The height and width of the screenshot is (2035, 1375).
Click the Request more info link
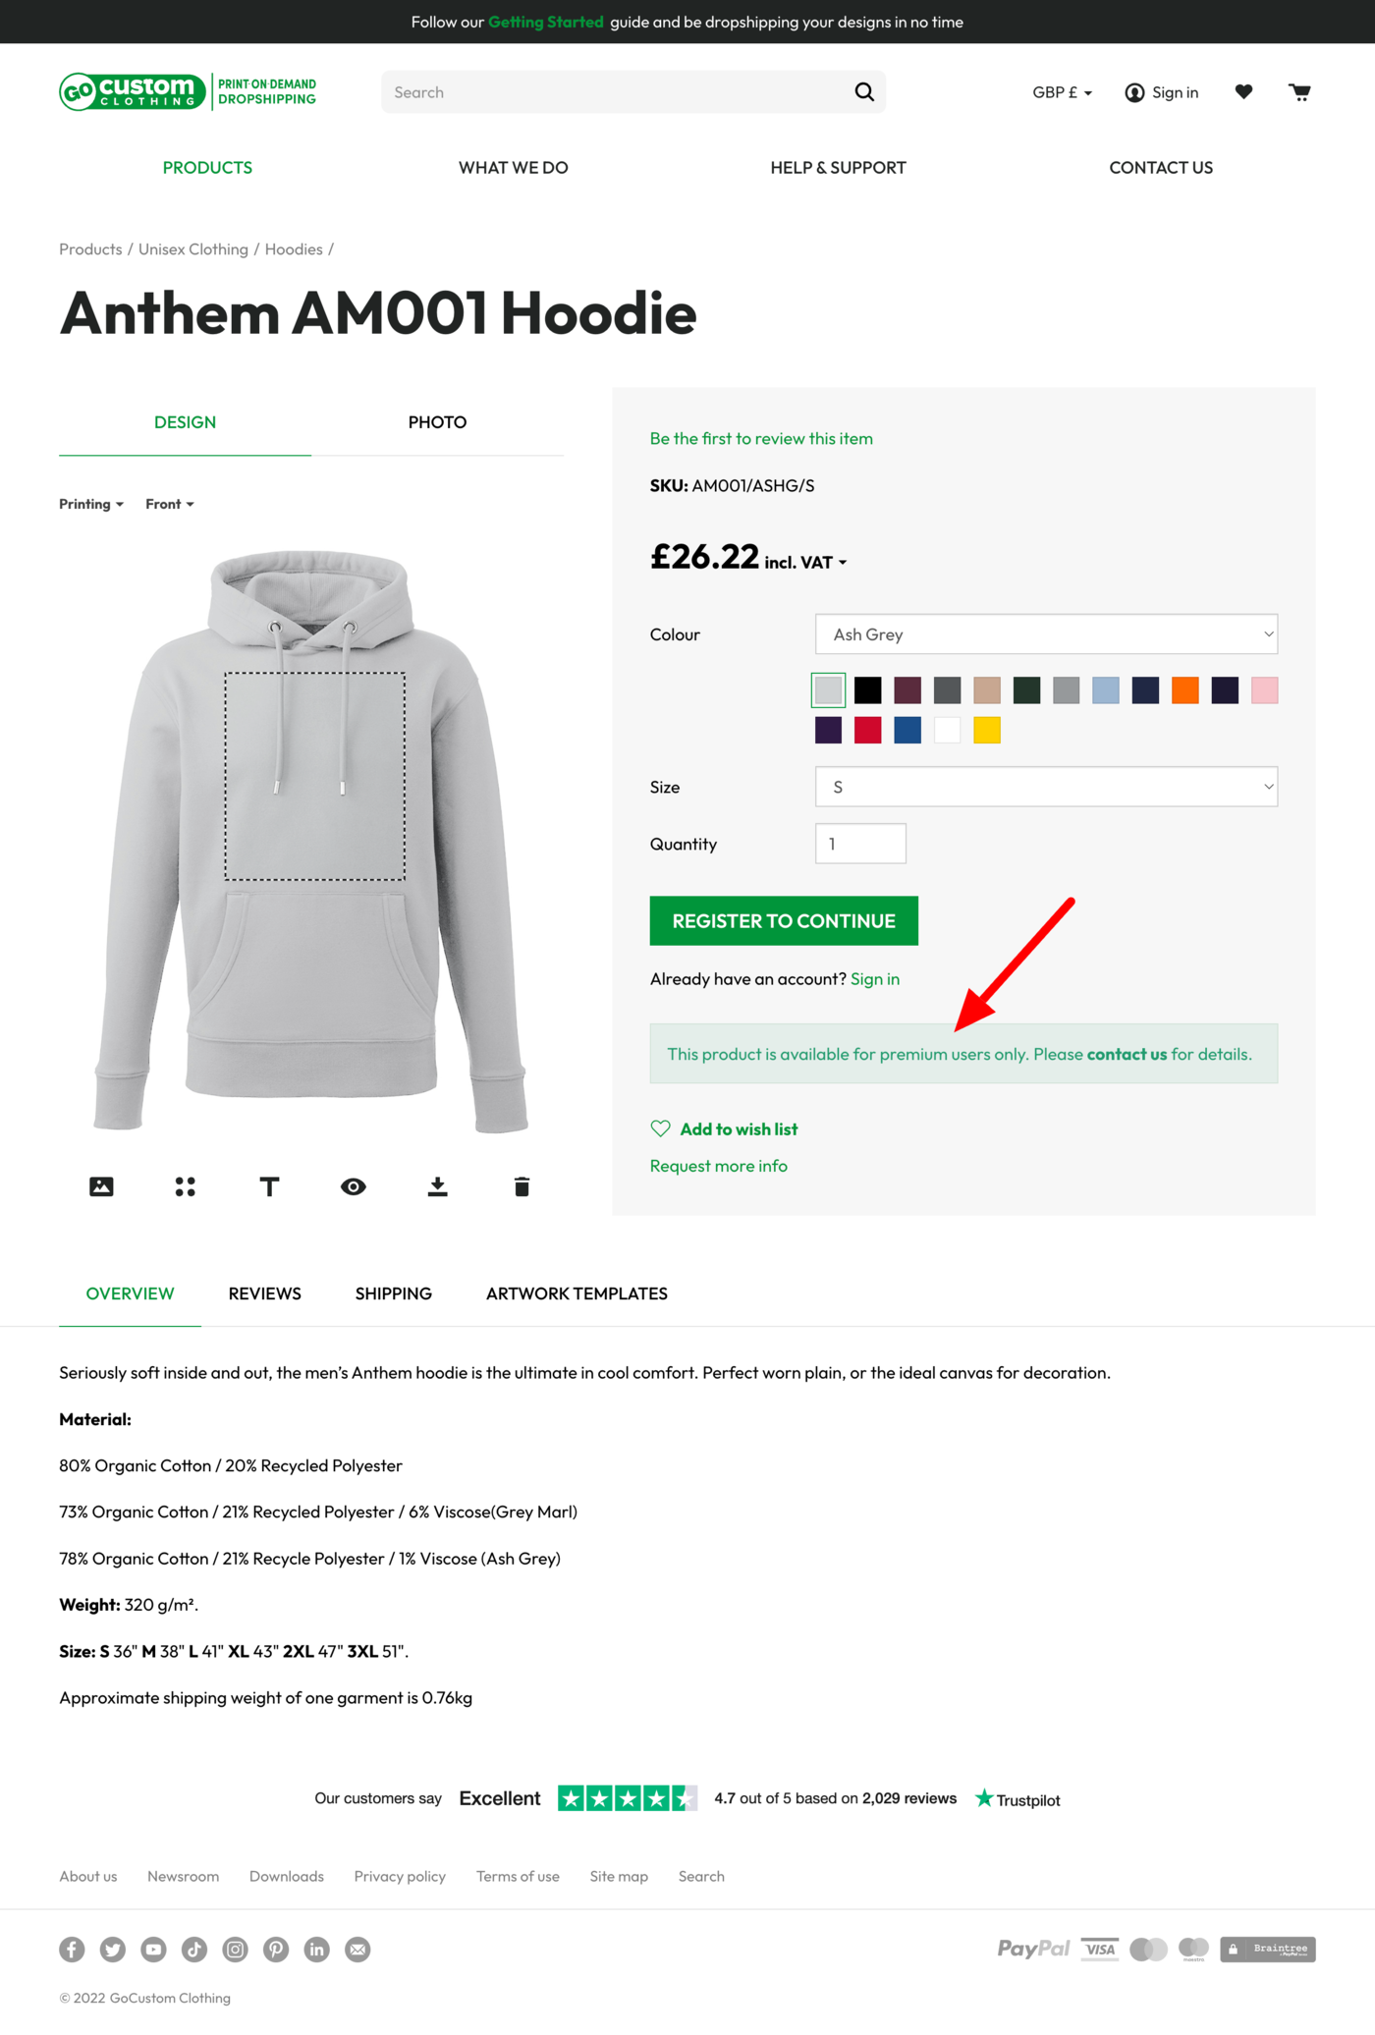(x=718, y=1166)
